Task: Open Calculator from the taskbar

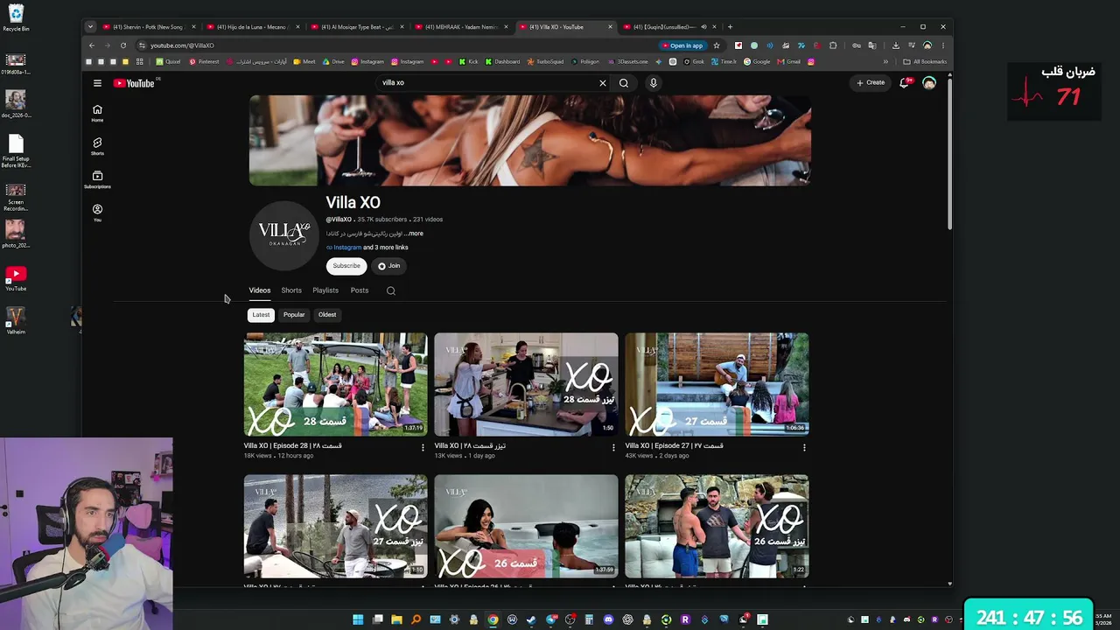Action: click(x=589, y=619)
